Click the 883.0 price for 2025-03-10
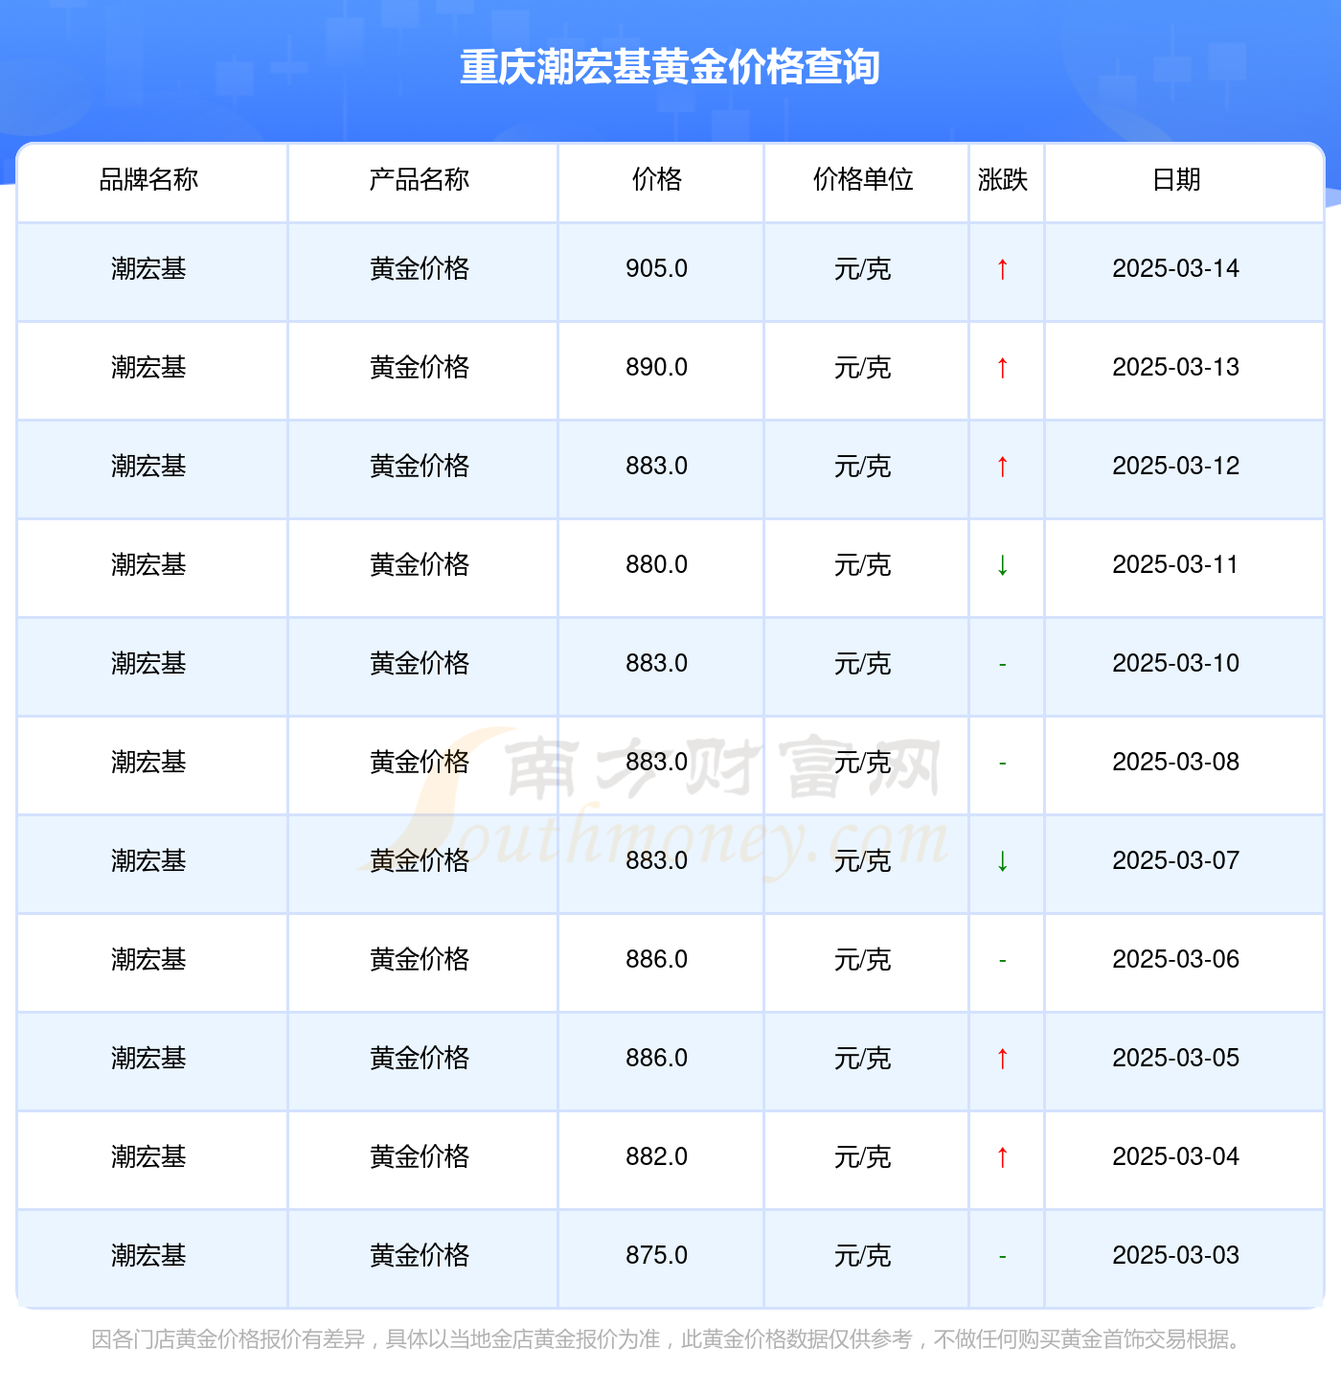The width and height of the screenshot is (1341, 1394). 657,663
